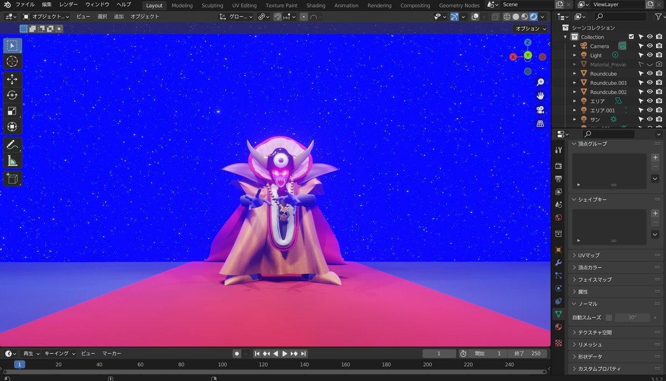The height and width of the screenshot is (381, 666).
Task: Toggle camera view with the camera icon
Action: [540, 110]
